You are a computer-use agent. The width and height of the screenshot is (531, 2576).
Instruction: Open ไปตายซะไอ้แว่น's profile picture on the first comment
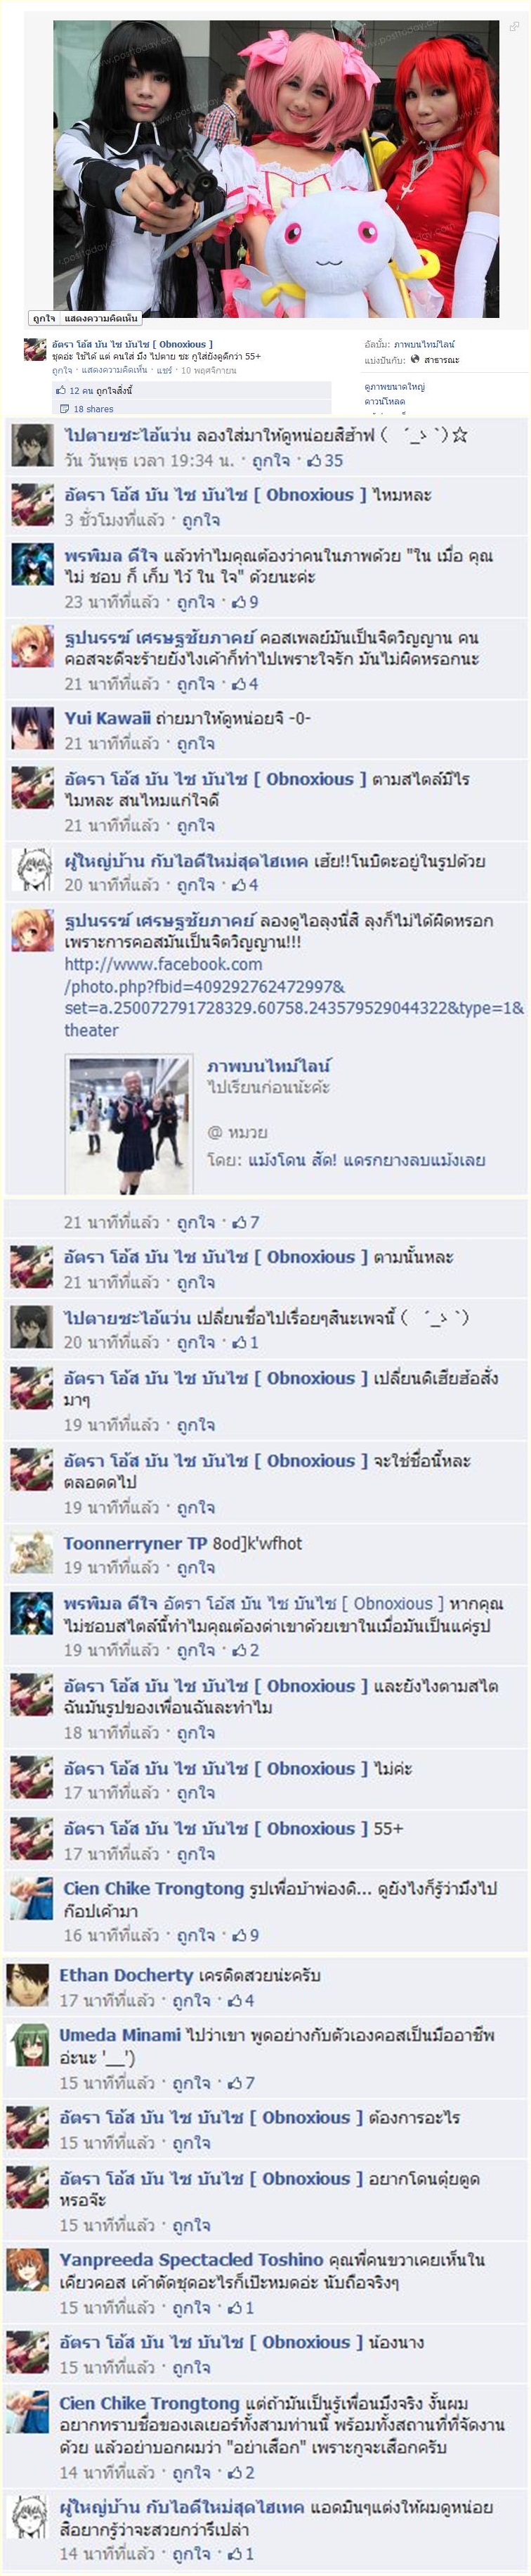coord(32,446)
